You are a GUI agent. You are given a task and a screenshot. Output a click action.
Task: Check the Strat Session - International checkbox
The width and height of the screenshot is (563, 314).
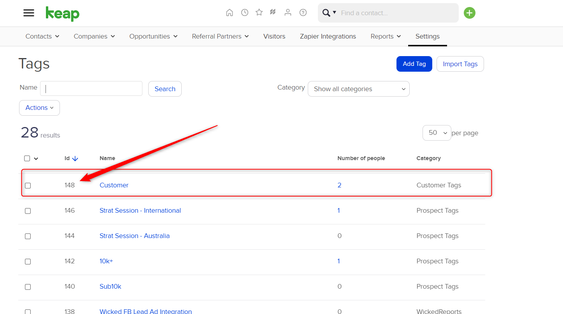(28, 211)
